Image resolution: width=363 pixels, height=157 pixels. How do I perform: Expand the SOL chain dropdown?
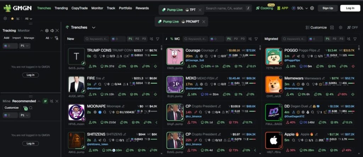pos(300,8)
